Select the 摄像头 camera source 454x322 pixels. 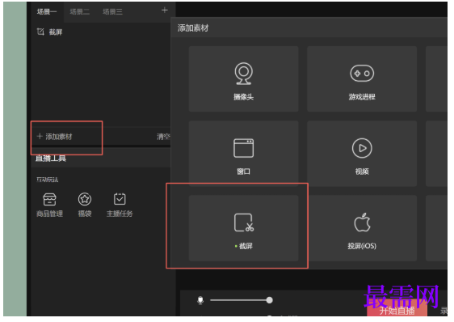click(243, 79)
